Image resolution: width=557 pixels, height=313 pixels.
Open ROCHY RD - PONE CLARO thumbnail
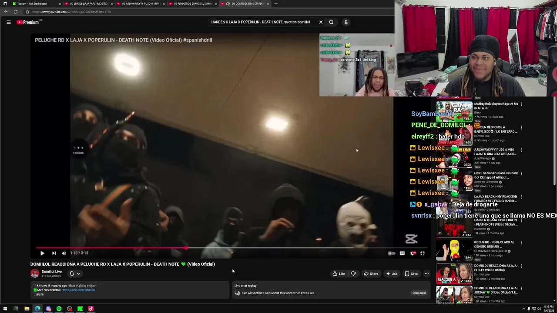coord(454,250)
